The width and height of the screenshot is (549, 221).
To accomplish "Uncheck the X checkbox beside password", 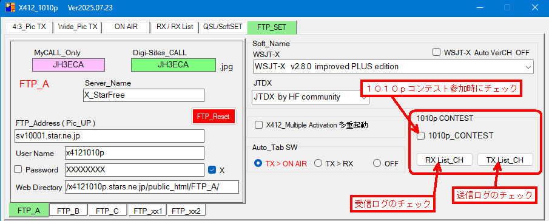I will [x=212, y=170].
